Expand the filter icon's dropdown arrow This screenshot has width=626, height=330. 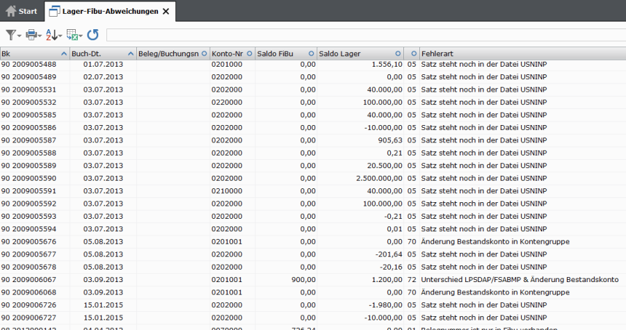pyautogui.click(x=19, y=36)
